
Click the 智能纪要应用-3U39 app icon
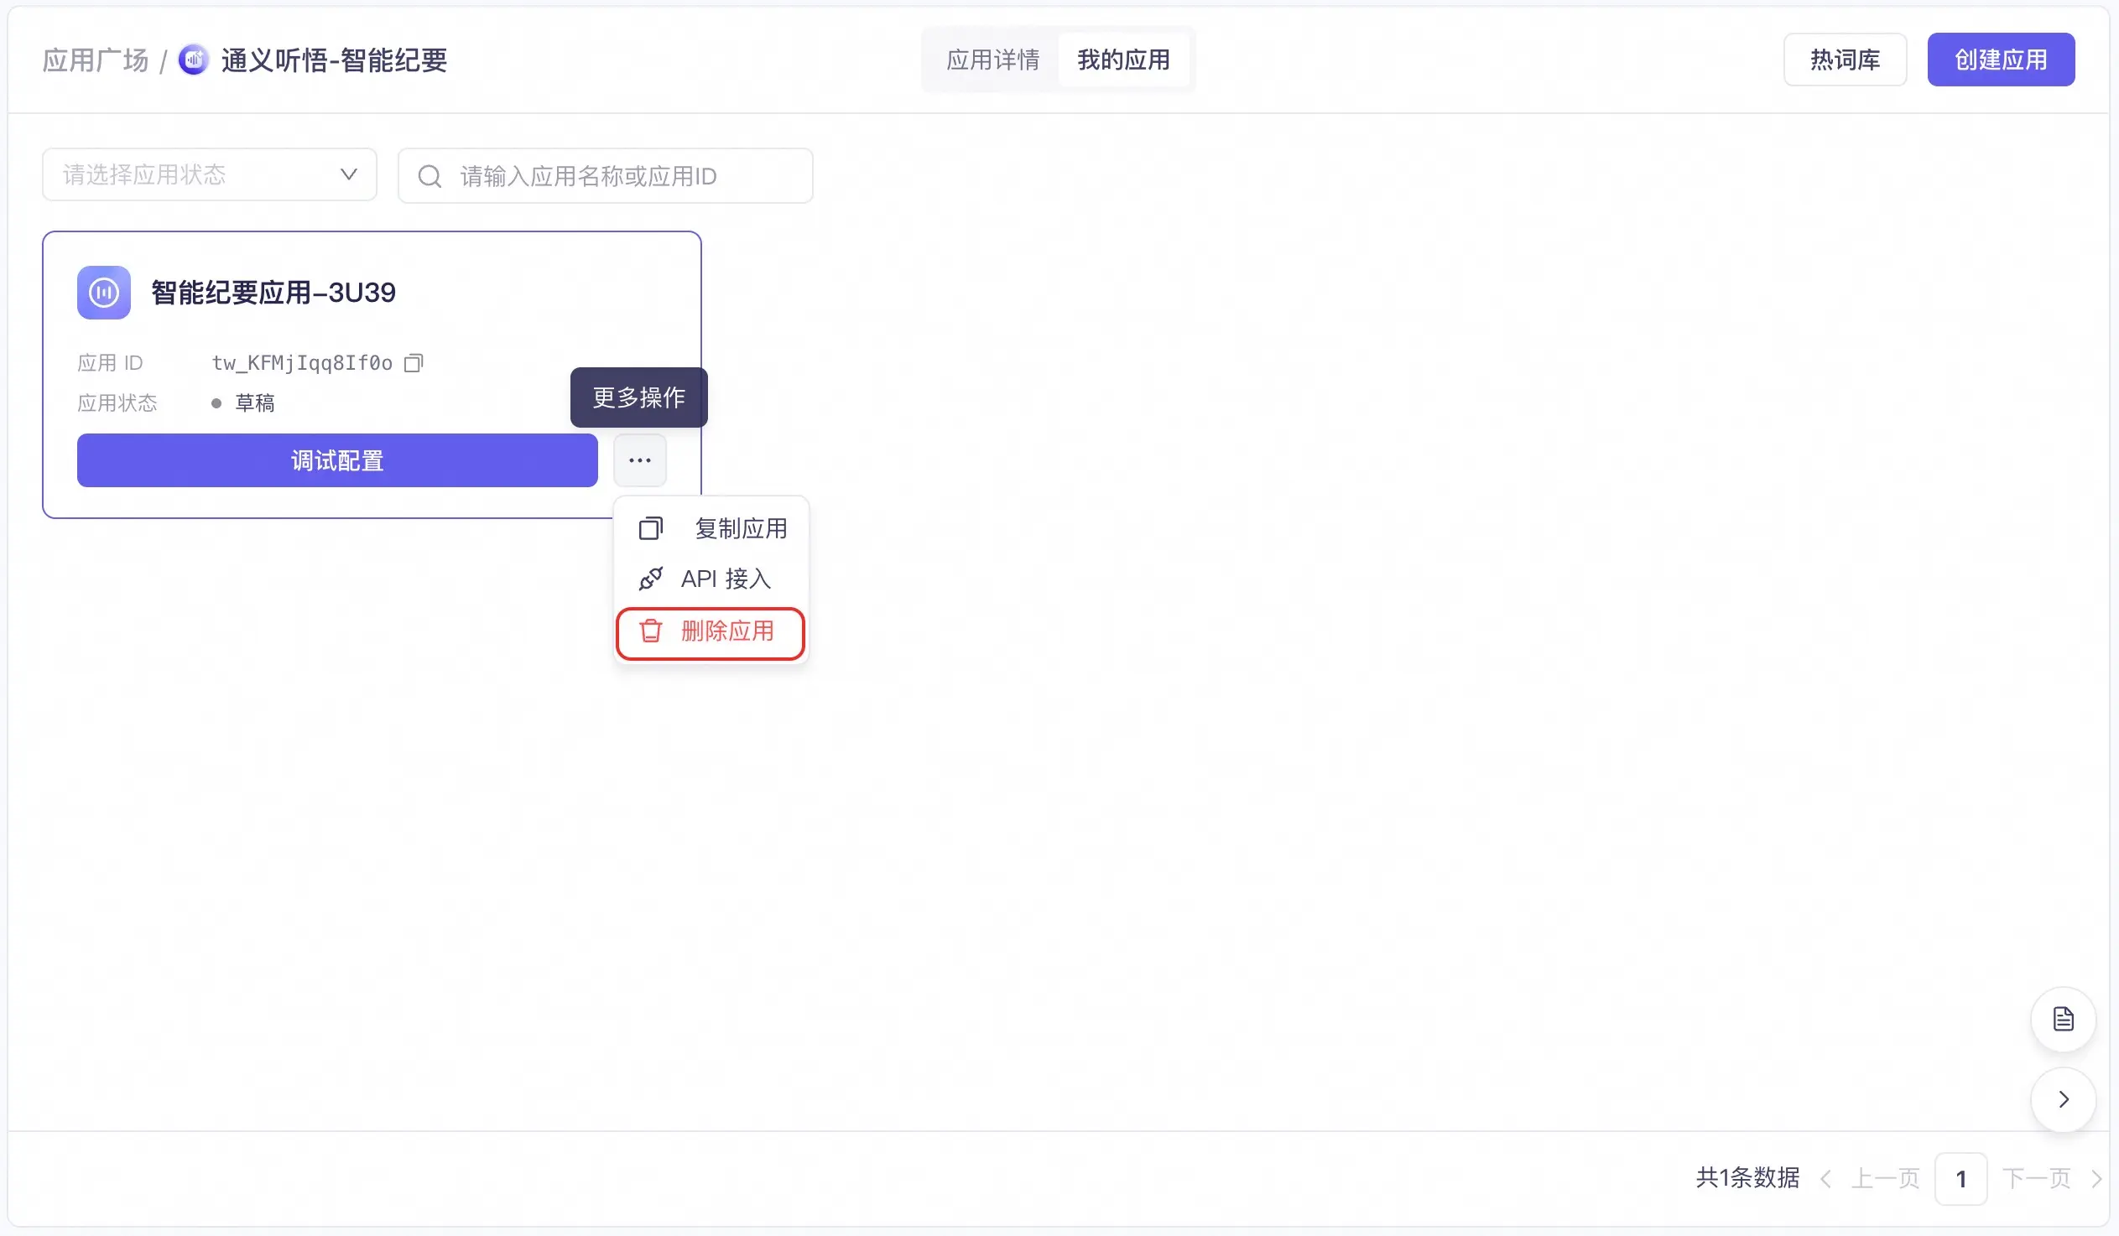(104, 293)
